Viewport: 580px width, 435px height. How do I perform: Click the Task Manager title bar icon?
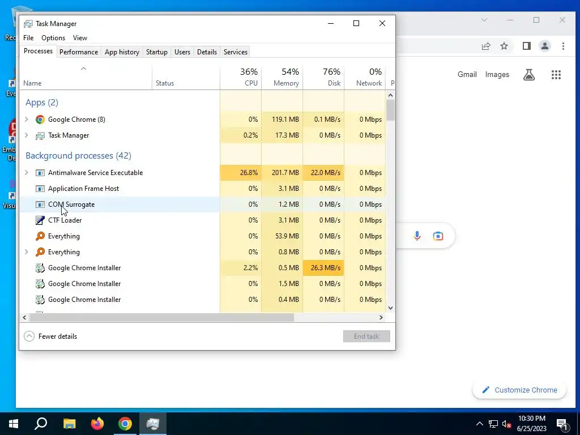pyautogui.click(x=28, y=24)
